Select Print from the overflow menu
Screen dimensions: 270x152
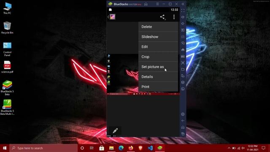pyautogui.click(x=158, y=87)
